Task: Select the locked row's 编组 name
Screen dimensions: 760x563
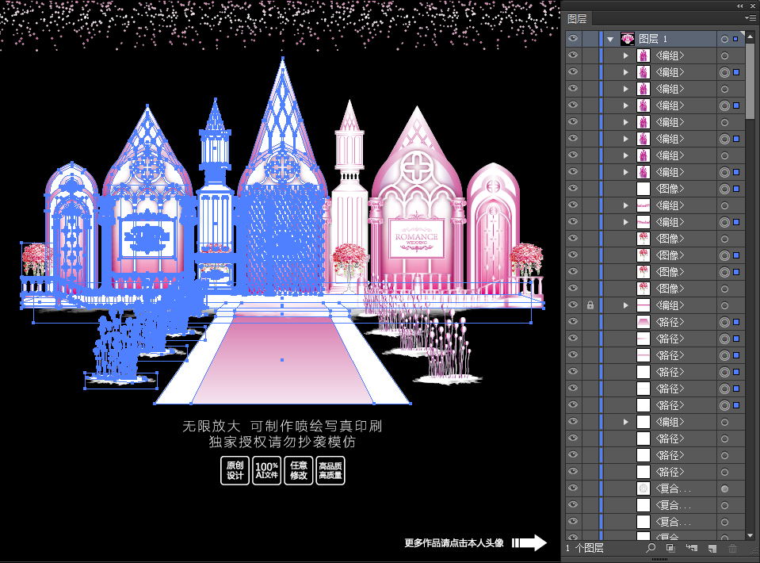Action: (670, 305)
